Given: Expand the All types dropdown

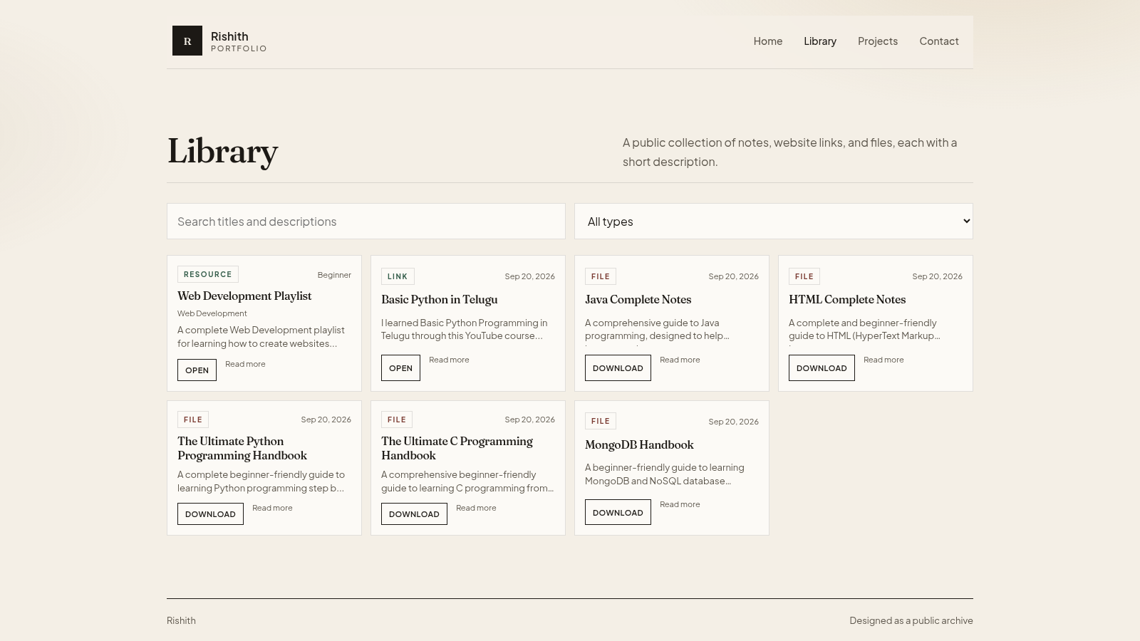Looking at the screenshot, I should coord(774,222).
